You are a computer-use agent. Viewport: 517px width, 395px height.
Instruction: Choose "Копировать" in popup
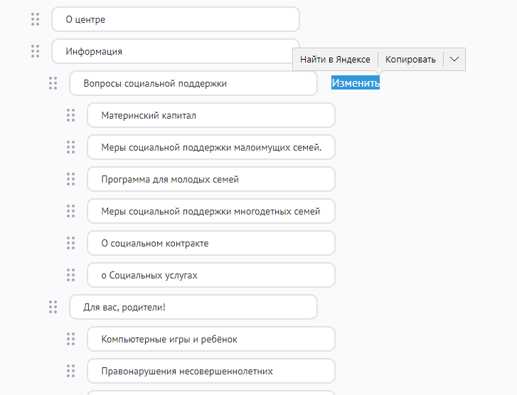pos(410,59)
